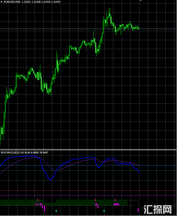This screenshot has height=216, width=177.
Task: Click the rightmost pink dot above histogram
Action: (x=115, y=200)
